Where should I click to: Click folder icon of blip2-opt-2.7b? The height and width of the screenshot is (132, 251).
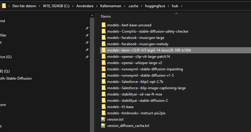coord(104,82)
